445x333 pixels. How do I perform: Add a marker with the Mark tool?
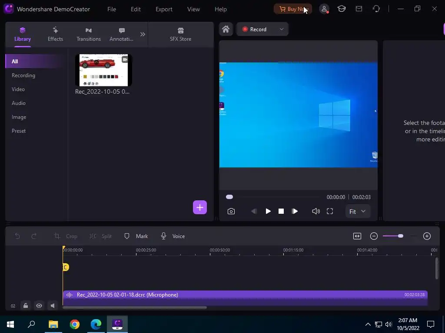[136, 236]
